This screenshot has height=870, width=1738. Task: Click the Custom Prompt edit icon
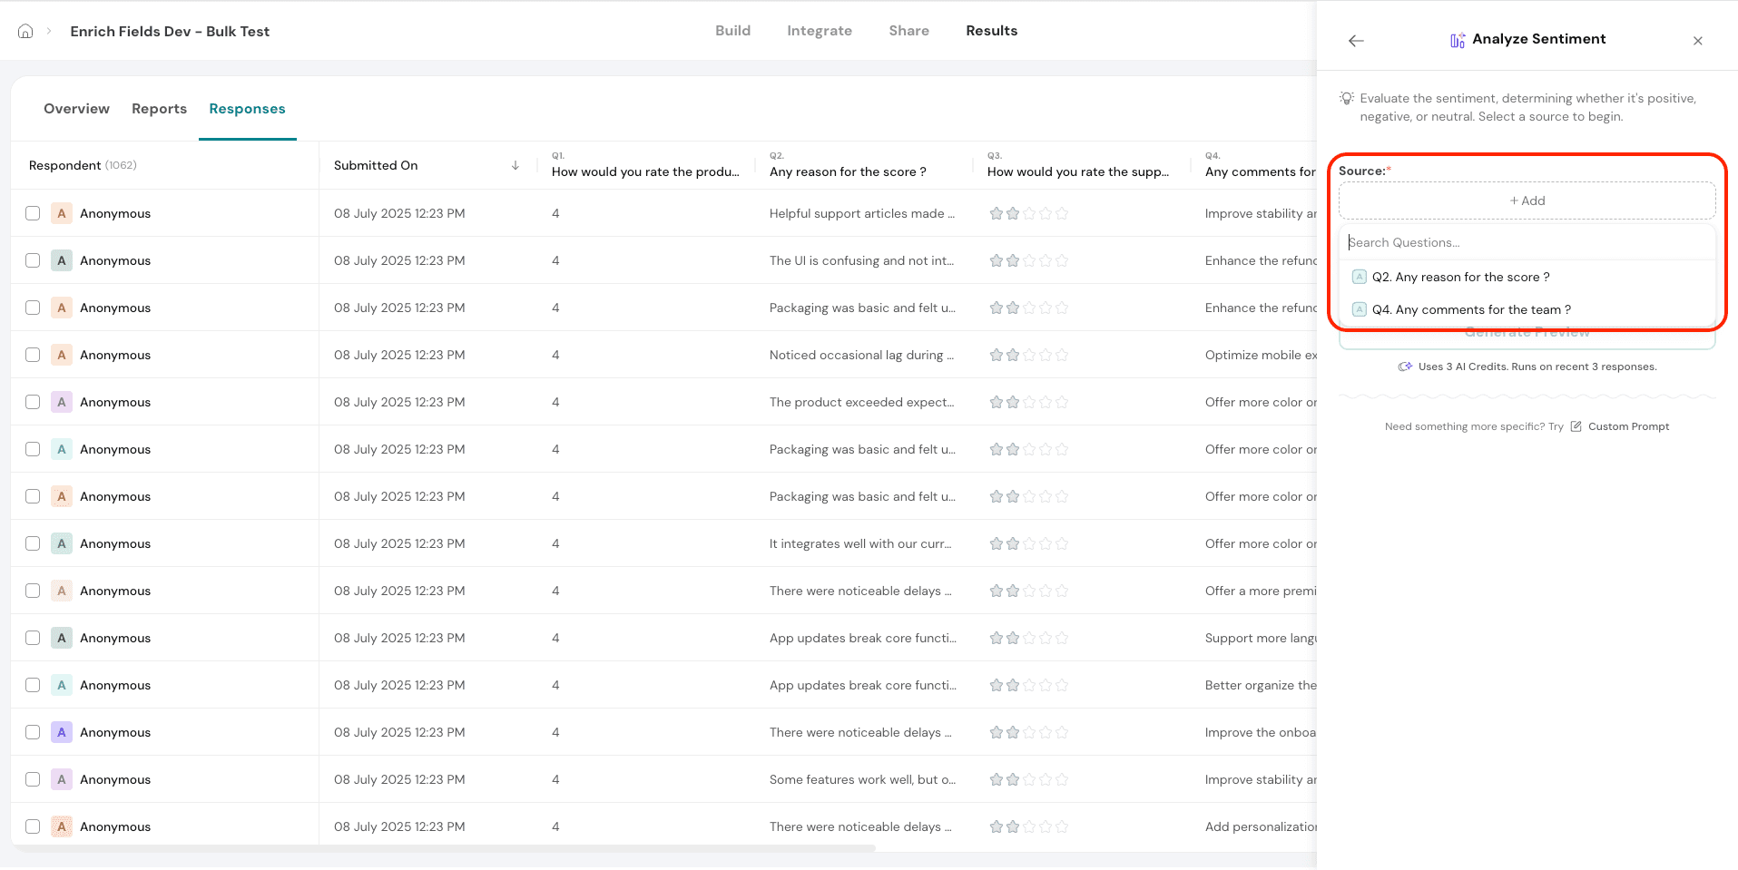[1576, 426]
